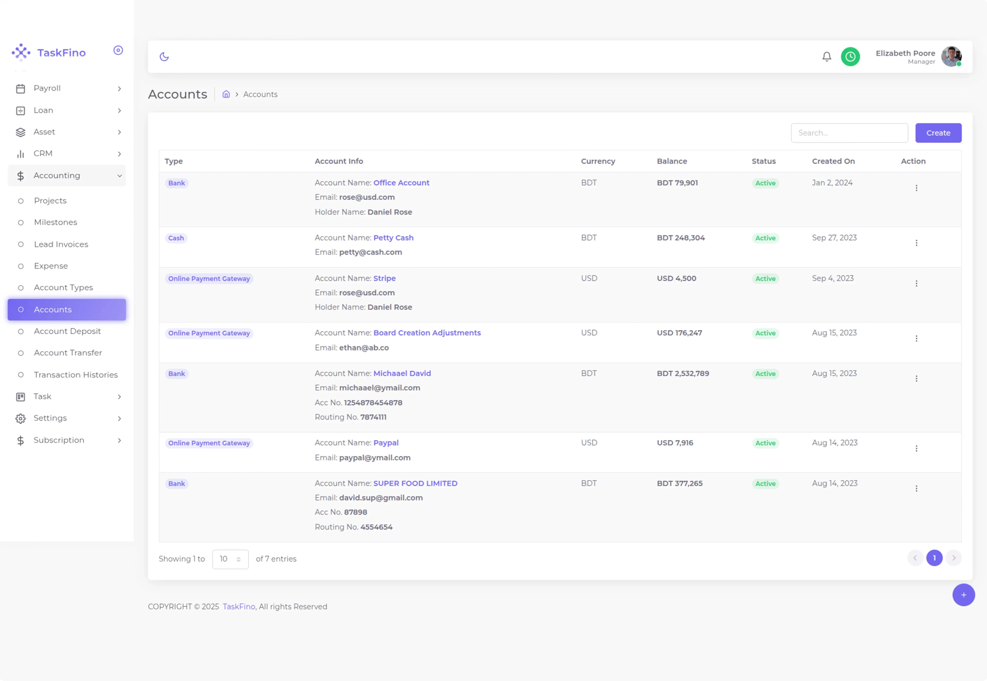Click the floating plus button
This screenshot has width=987, height=681.
pyautogui.click(x=963, y=595)
